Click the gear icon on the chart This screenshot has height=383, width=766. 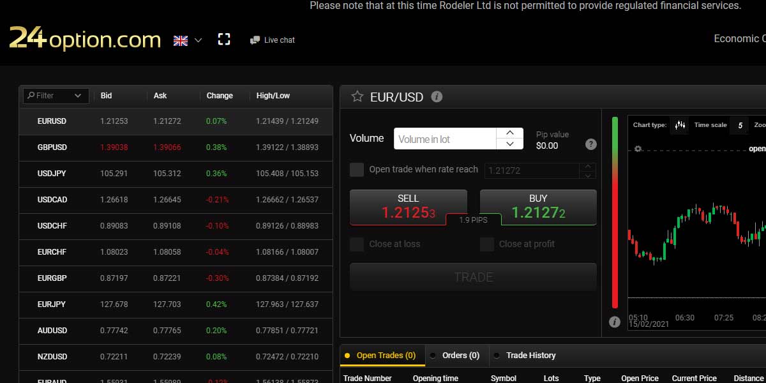(x=637, y=149)
